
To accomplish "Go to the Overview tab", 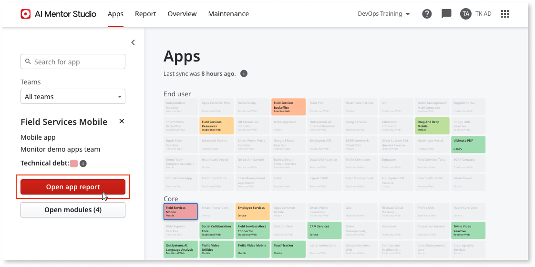I will click(182, 14).
